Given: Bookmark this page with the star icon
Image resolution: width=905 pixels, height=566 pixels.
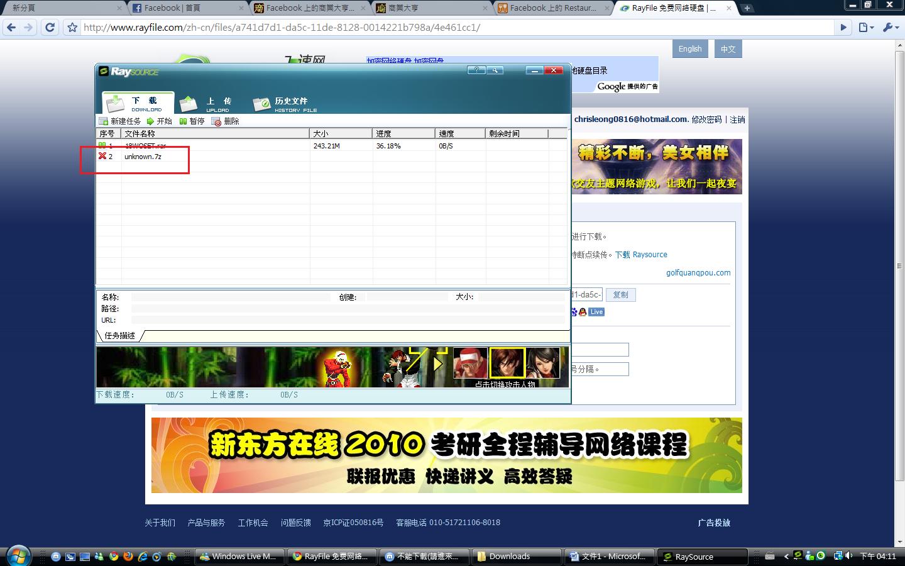Looking at the screenshot, I should tap(72, 28).
